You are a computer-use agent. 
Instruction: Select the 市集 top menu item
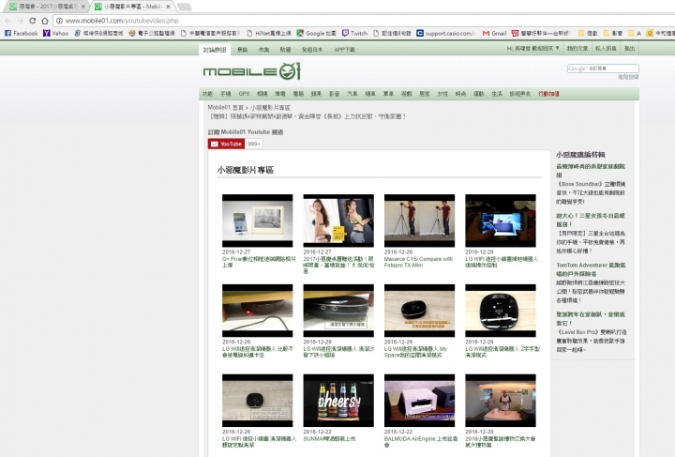pyautogui.click(x=263, y=50)
